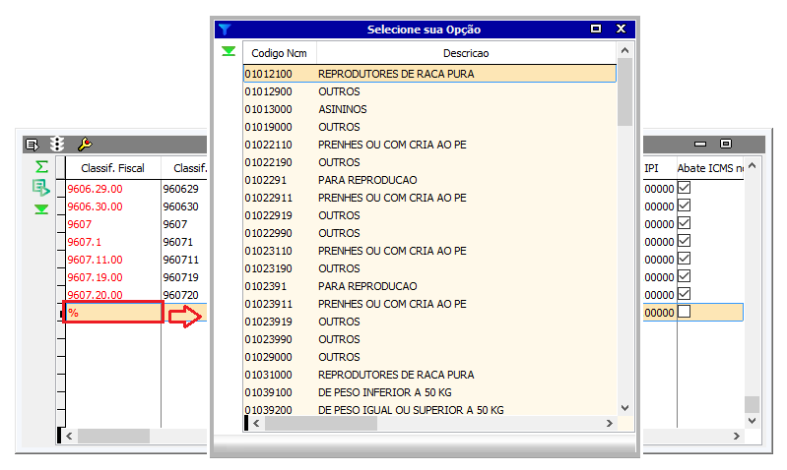Open the wrench settings icon in gray toolbar
787x470 pixels.
[x=85, y=145]
